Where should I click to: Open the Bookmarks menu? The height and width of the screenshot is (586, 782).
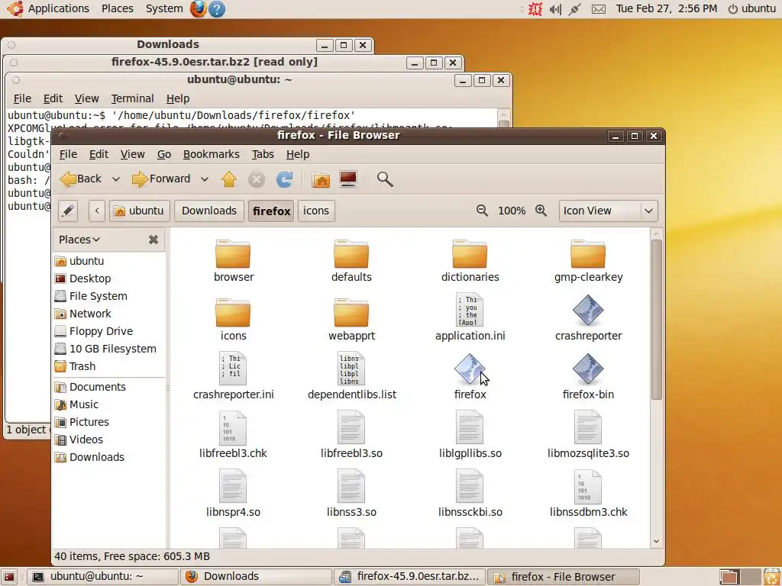(x=211, y=154)
